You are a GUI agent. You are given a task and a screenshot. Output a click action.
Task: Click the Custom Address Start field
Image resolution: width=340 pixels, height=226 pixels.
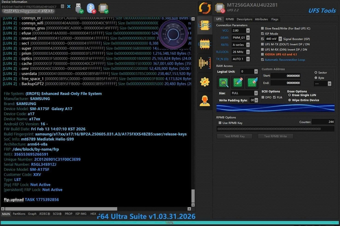[286, 76]
